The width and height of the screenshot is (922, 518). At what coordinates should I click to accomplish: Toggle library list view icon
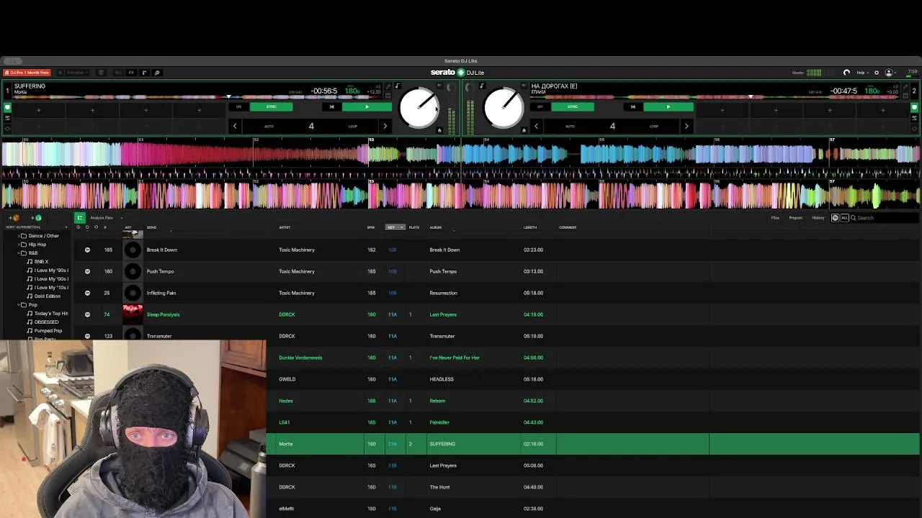80,218
